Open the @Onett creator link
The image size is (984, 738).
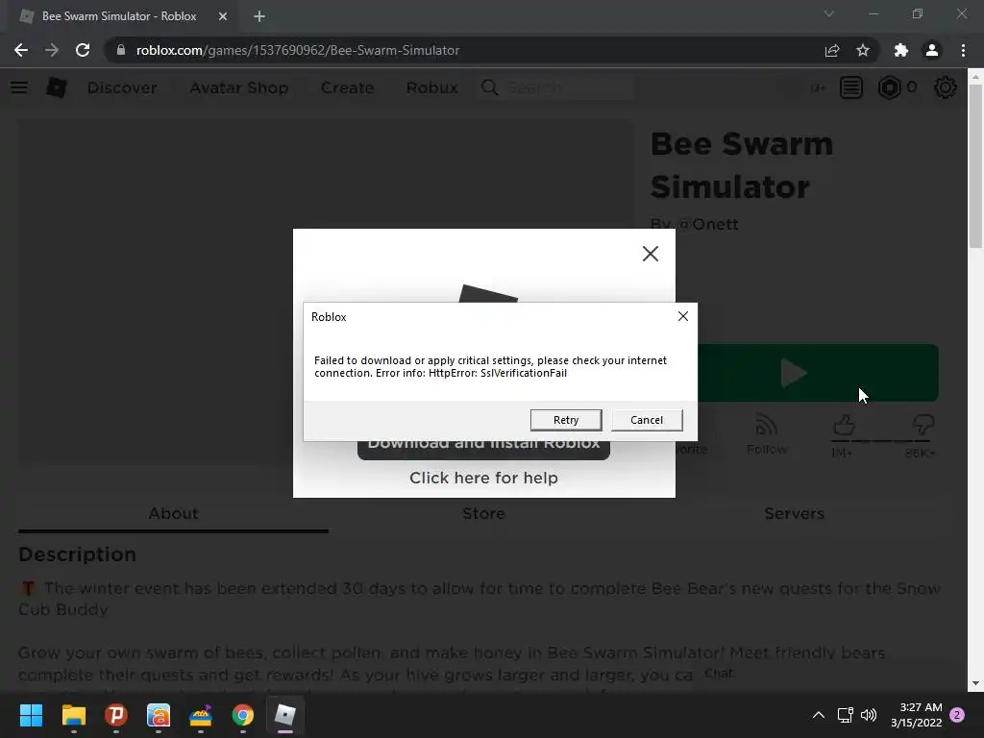tap(706, 224)
